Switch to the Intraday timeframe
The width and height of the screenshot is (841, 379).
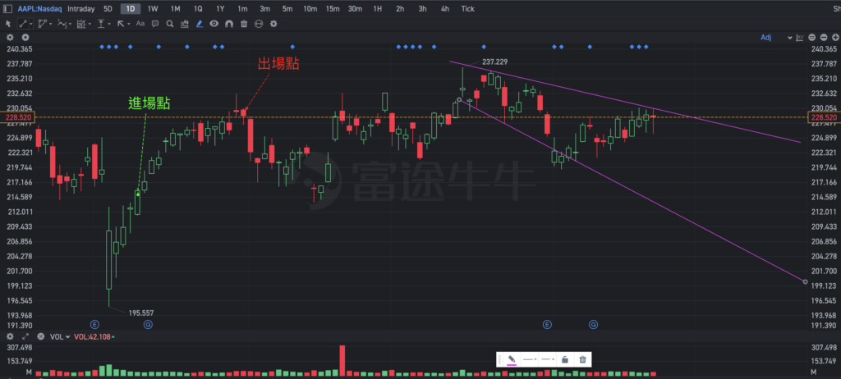(x=81, y=8)
